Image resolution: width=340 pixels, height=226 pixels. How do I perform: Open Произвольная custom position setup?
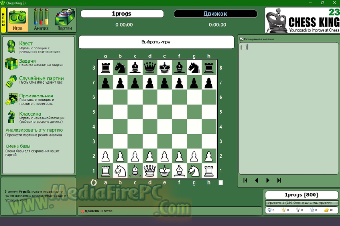click(x=36, y=96)
